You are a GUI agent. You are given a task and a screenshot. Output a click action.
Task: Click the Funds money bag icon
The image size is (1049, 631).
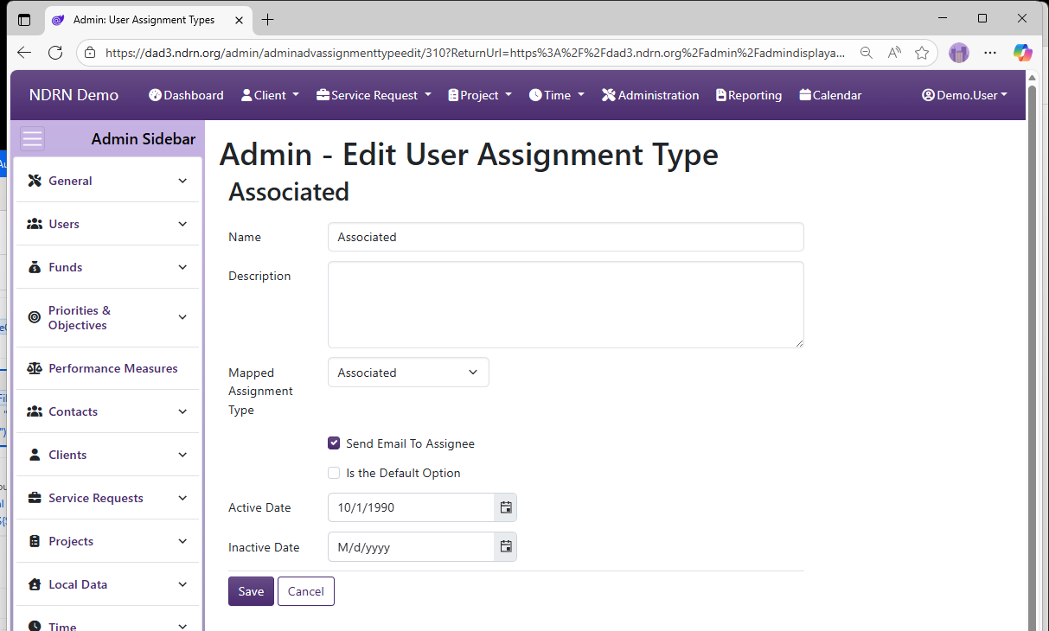click(35, 267)
